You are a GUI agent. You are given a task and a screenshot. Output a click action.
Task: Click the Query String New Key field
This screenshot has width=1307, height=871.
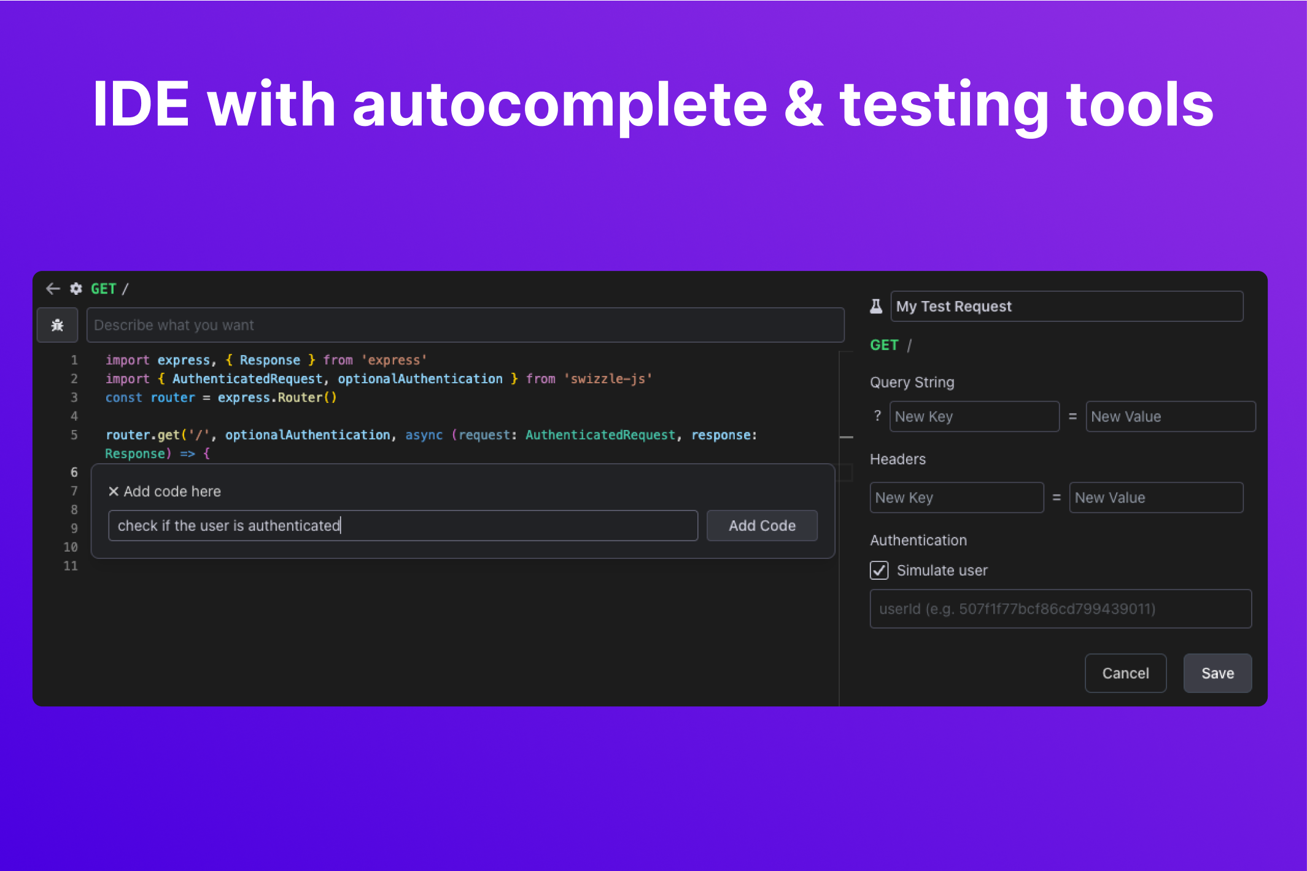pos(974,416)
